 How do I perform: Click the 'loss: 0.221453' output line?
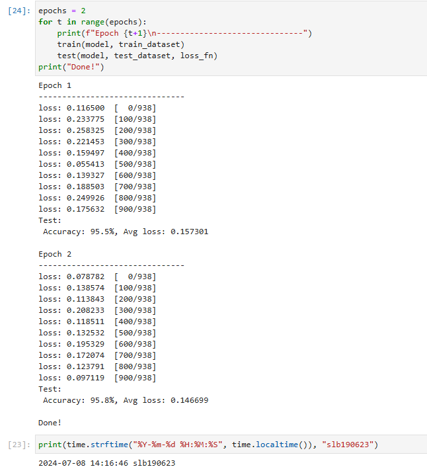coord(97,142)
